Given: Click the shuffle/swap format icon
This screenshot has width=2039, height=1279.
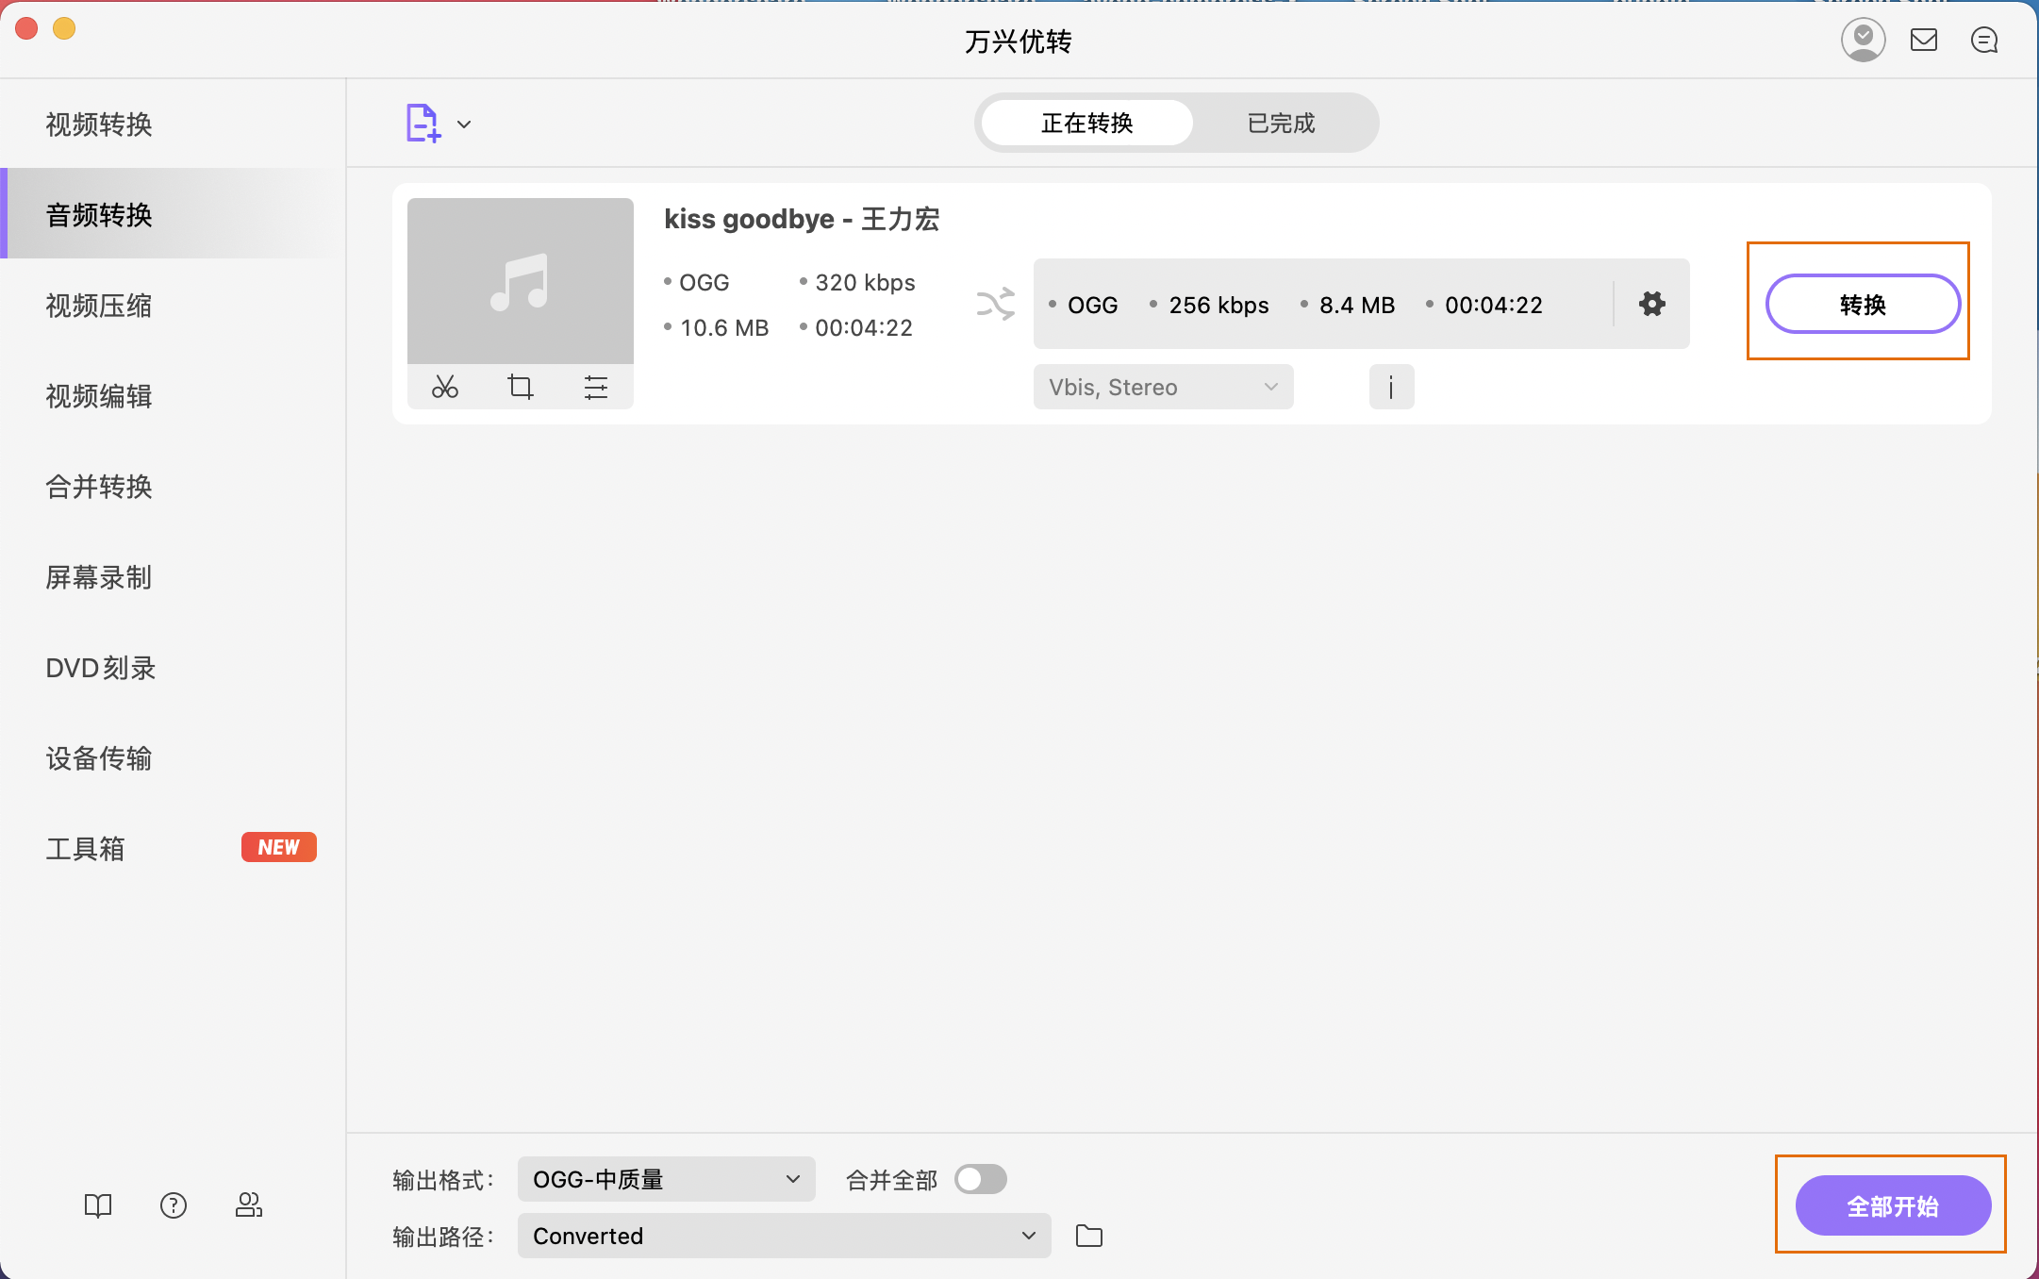Looking at the screenshot, I should coord(996,304).
